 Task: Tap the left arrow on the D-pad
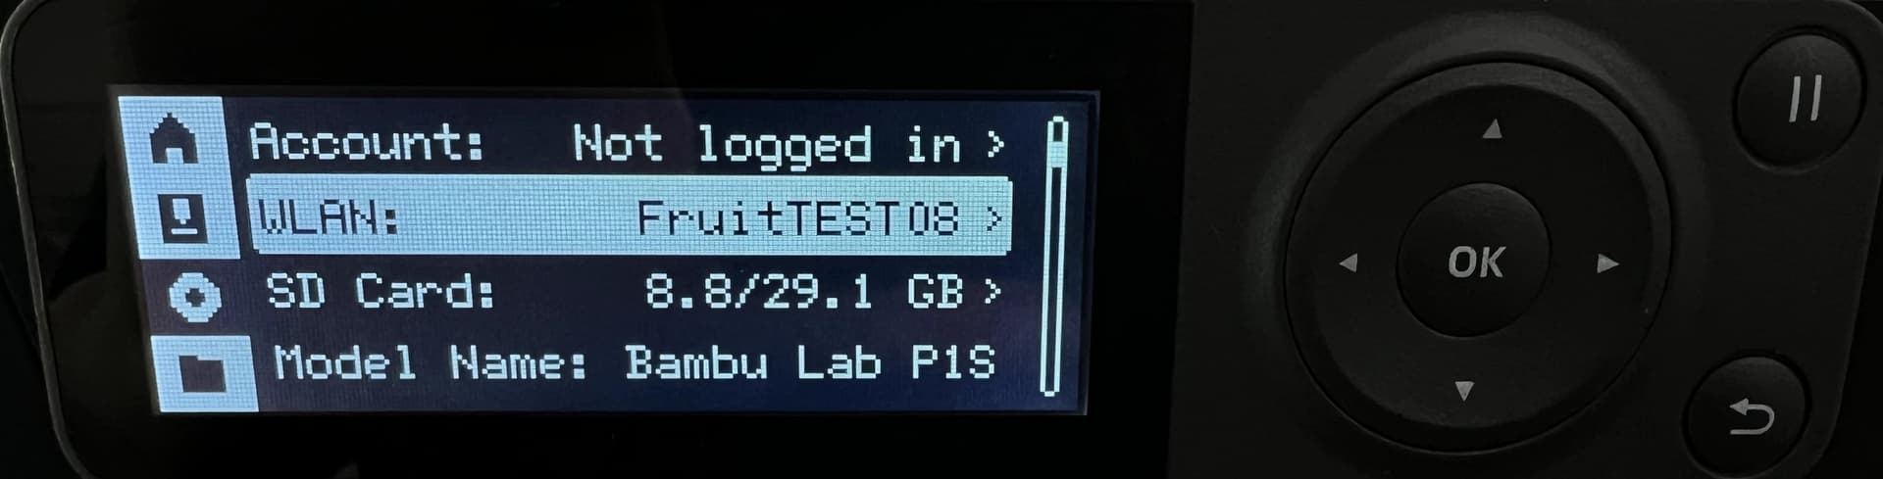click(x=1349, y=263)
